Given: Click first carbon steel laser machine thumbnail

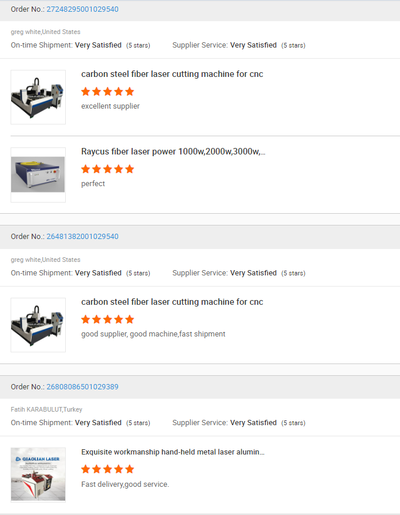Looking at the screenshot, I should pyautogui.click(x=38, y=97).
